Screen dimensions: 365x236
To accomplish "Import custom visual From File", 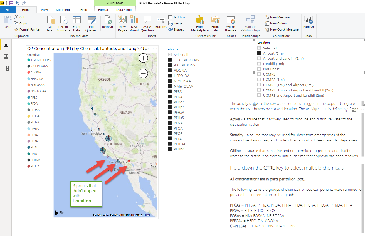I will tap(215, 24).
